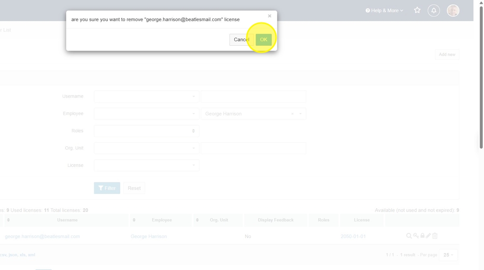This screenshot has height=270, width=484.
Task: Click the Filter button
Action: [x=107, y=188]
